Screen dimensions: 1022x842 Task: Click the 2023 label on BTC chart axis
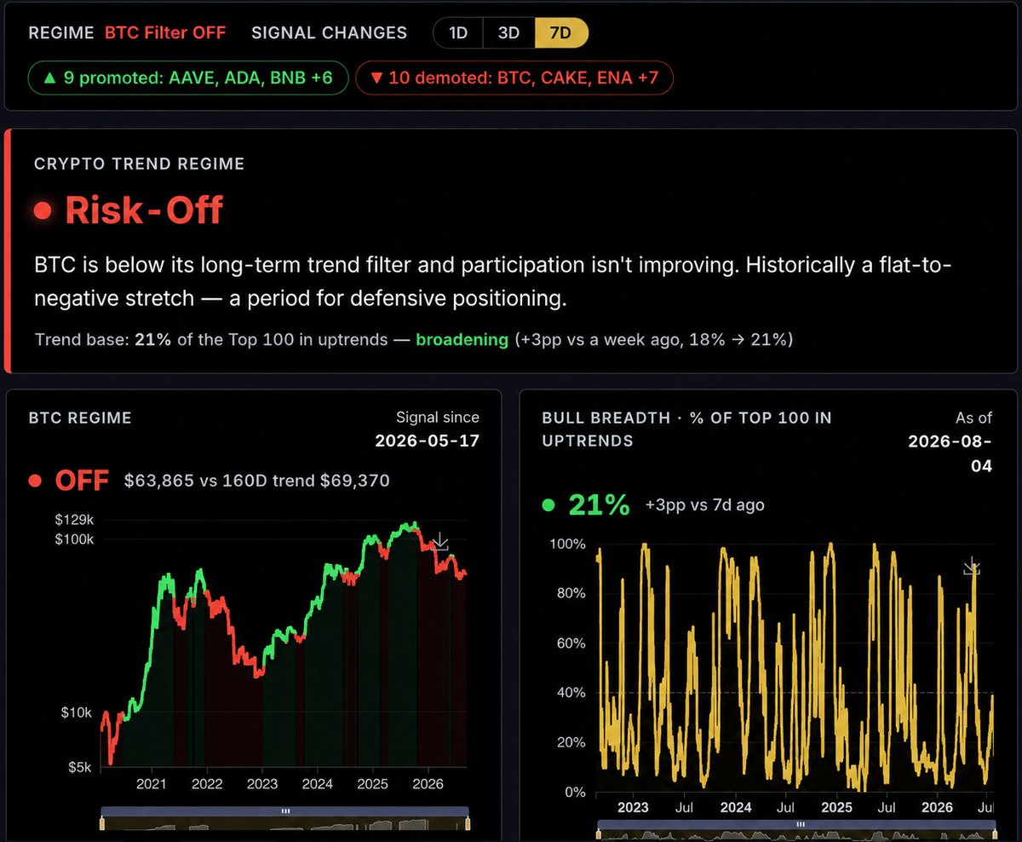261,784
